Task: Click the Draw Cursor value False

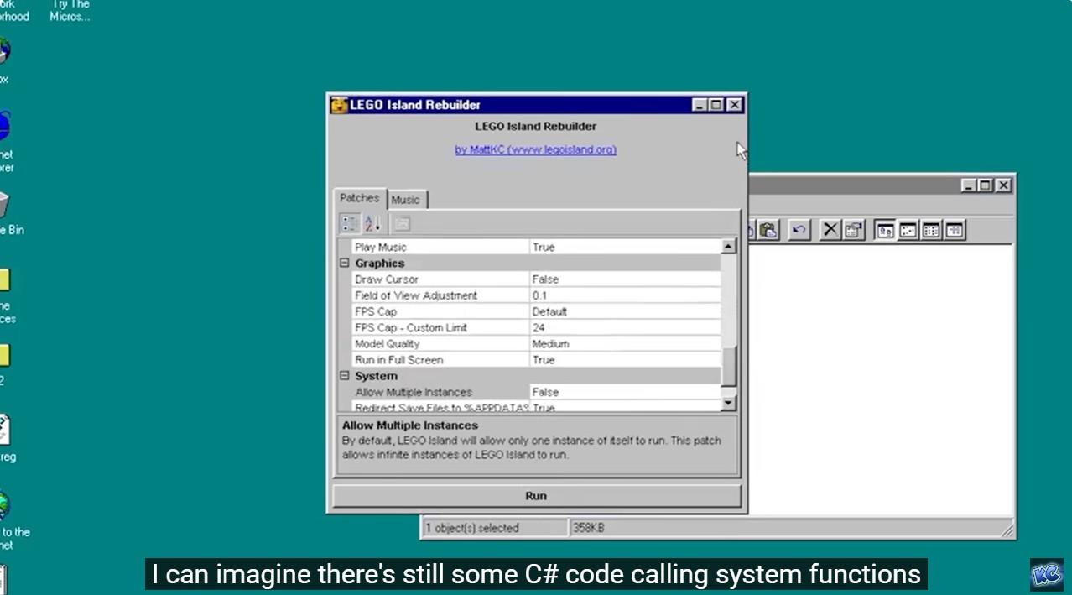Action: point(545,279)
